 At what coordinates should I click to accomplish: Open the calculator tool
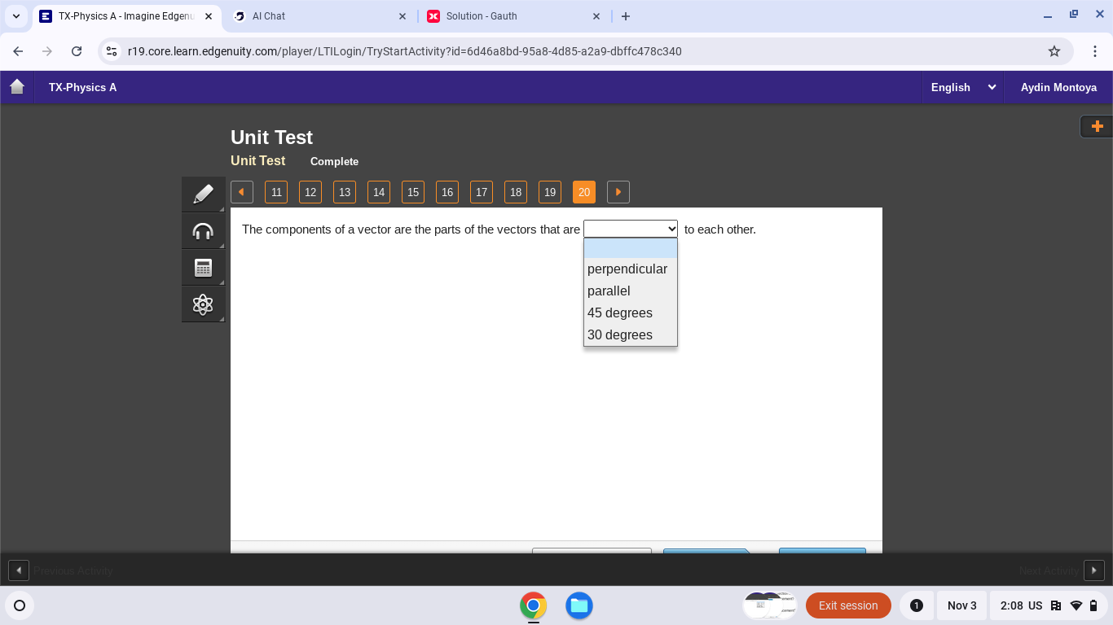click(203, 268)
